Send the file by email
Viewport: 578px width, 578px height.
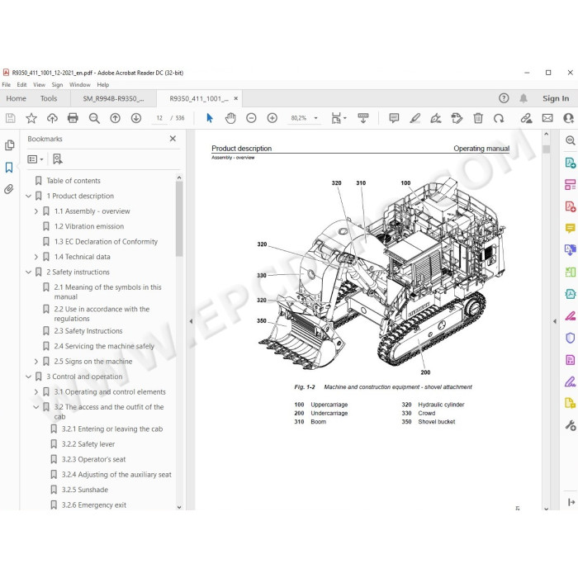point(547,118)
